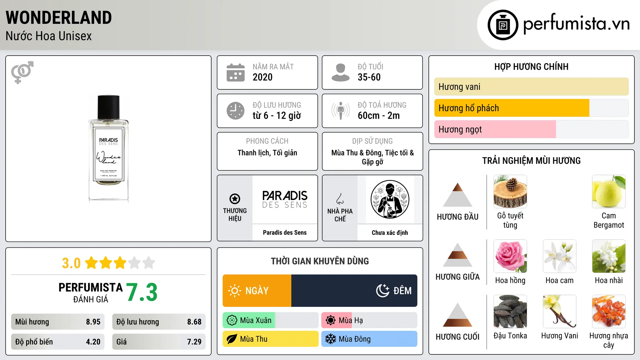The height and width of the screenshot is (360, 640).
Task: Click the Mùi hương 8.95 score row
Action: coord(58,322)
